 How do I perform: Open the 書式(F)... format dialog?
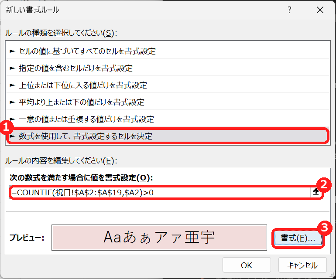298,238
